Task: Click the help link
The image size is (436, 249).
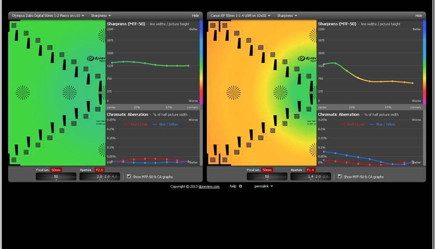Action: click(x=233, y=186)
